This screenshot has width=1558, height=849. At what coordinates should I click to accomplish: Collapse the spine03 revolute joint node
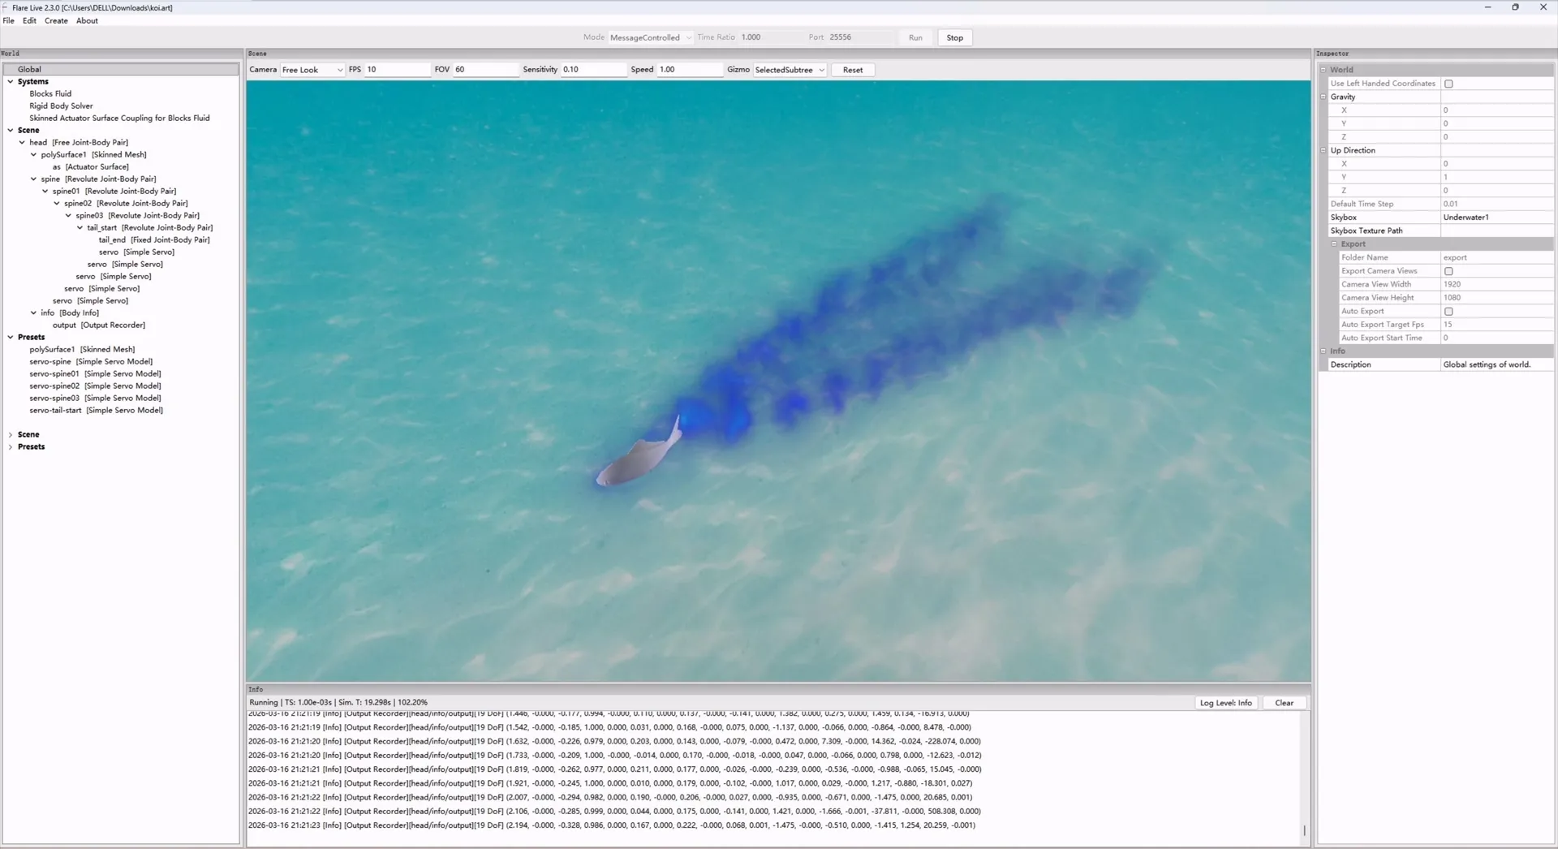[x=68, y=216]
